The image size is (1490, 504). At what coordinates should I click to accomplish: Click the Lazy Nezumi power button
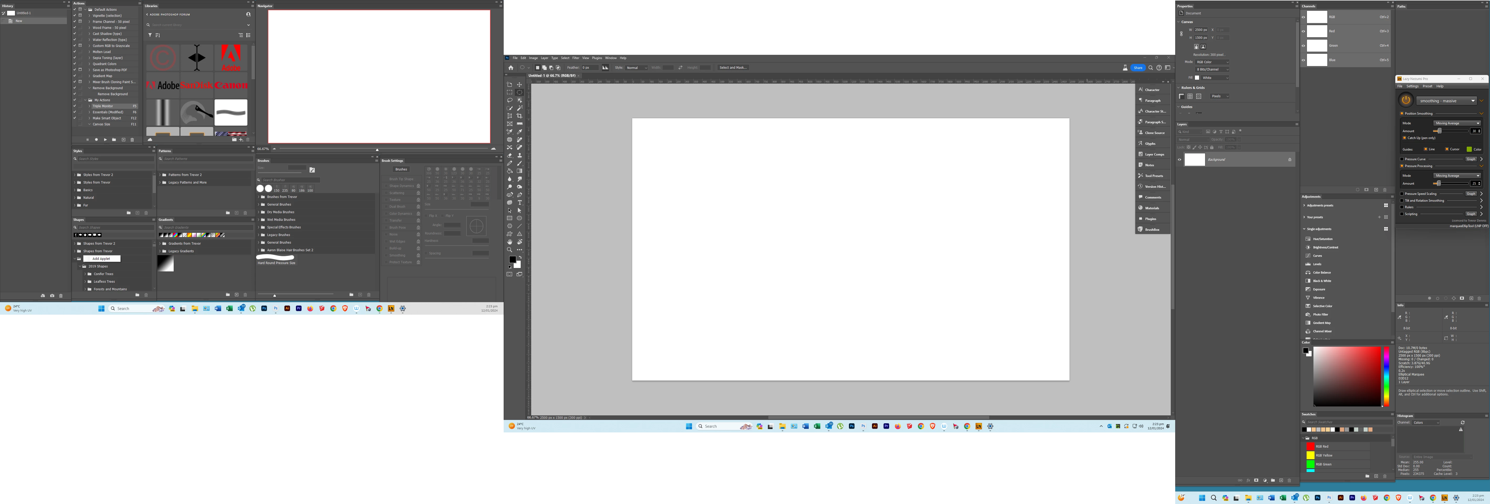(1406, 100)
